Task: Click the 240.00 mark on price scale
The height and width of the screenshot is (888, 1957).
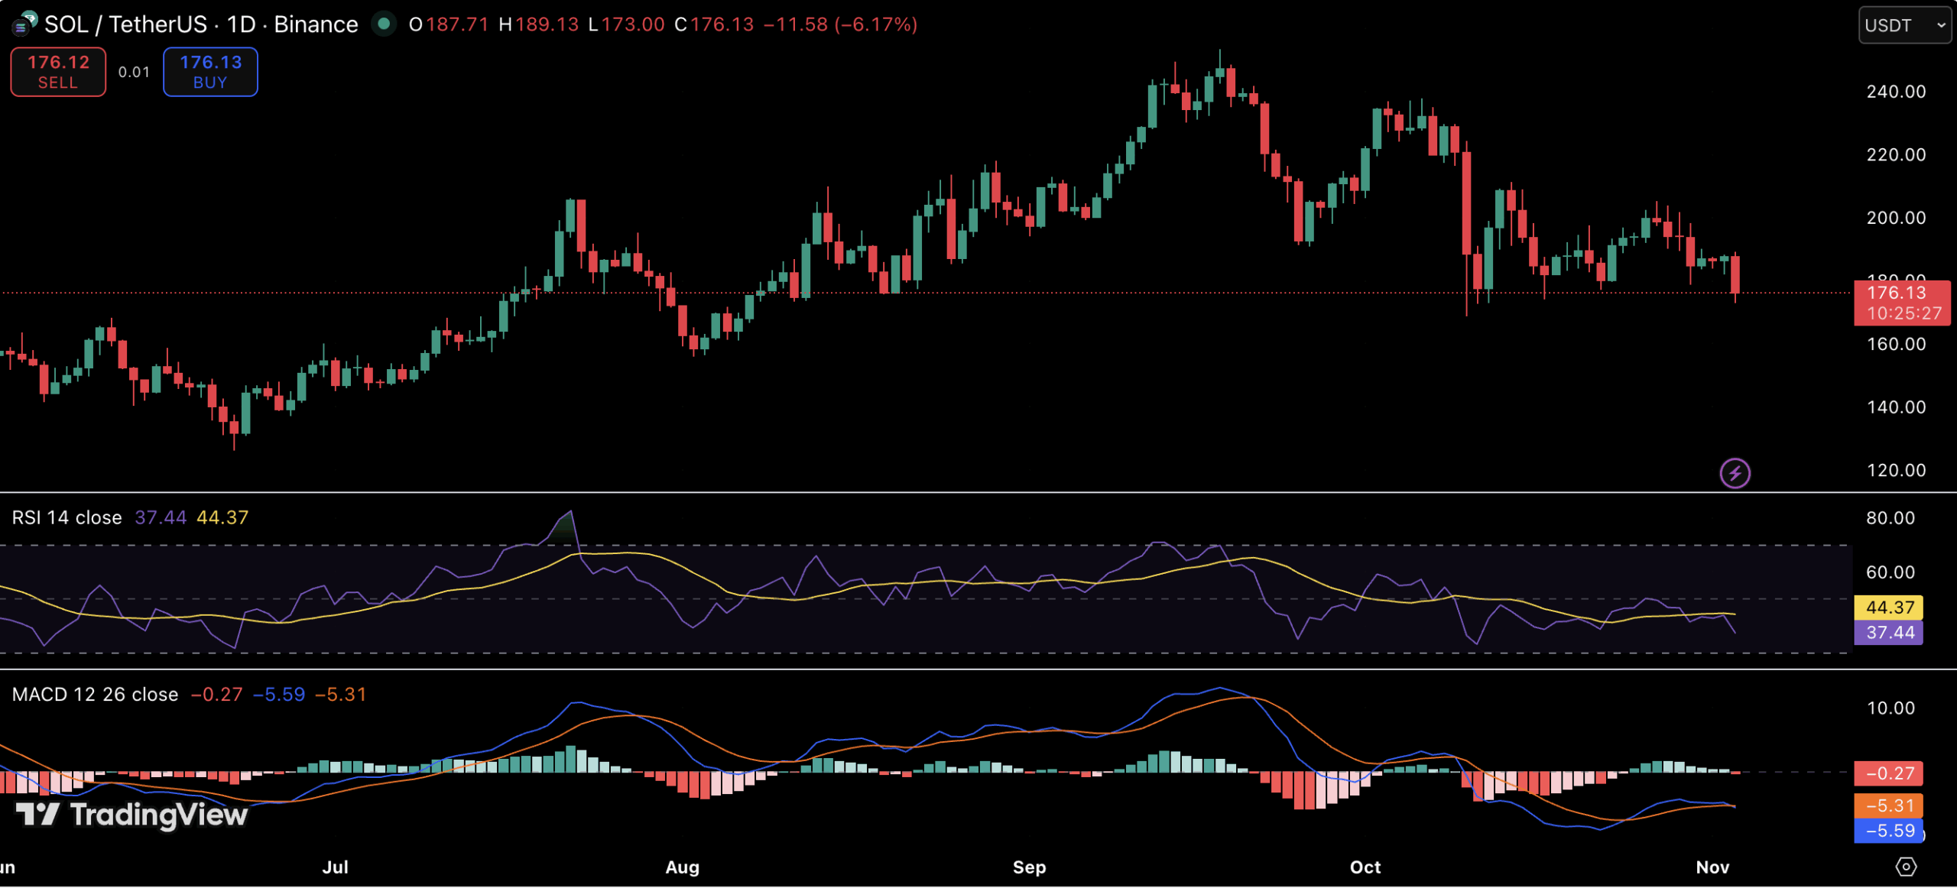Action: click(1896, 92)
